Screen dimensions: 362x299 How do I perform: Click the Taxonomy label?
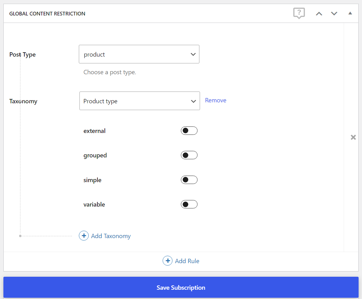(23, 101)
